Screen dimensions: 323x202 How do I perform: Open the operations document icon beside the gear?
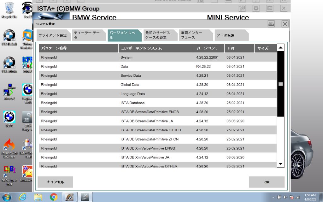click(x=242, y=8)
